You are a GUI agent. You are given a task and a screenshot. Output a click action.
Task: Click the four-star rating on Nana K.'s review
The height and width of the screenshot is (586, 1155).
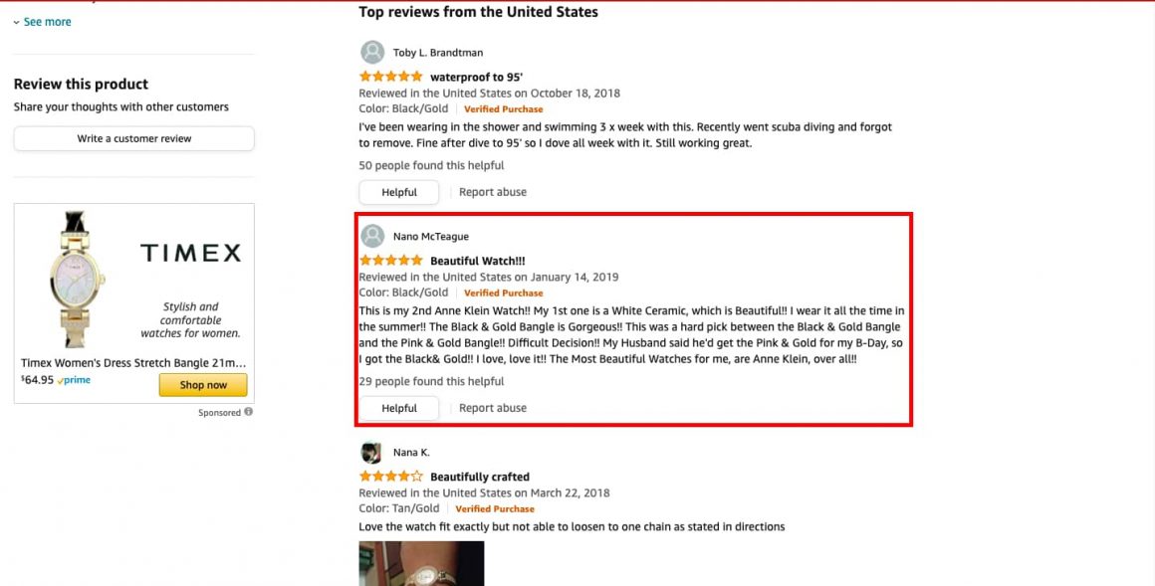click(x=390, y=476)
